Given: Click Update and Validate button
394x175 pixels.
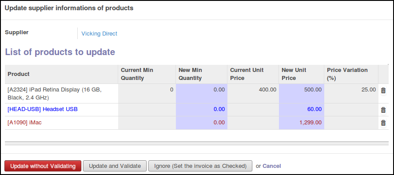Looking at the screenshot, I should pos(115,166).
